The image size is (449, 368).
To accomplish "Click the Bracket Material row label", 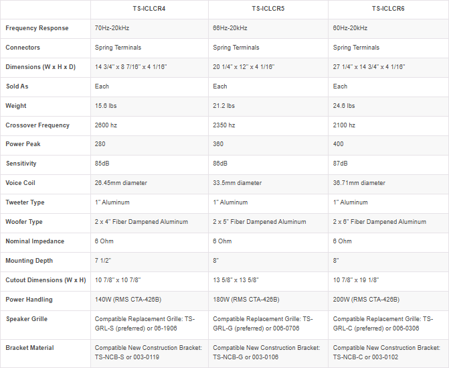I will point(29,348).
